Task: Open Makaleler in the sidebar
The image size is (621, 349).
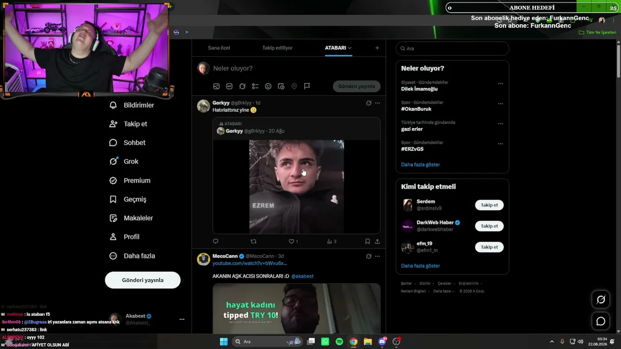Action: pos(131,218)
